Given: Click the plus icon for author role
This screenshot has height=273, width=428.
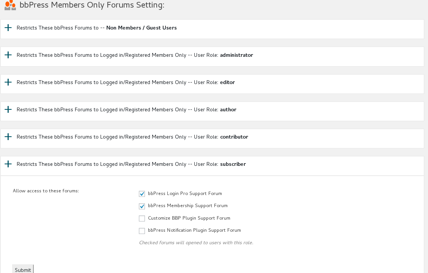Looking at the screenshot, I should [x=8, y=109].
